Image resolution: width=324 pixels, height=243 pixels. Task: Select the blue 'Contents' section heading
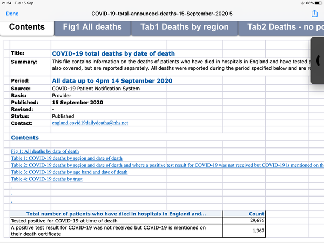25,138
